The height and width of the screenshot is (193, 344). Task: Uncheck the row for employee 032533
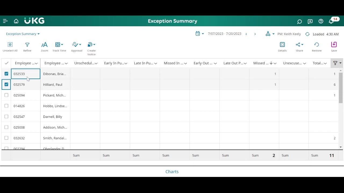6,74
